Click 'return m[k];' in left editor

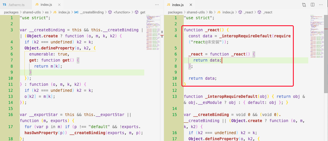[x=48, y=66]
